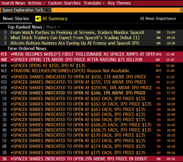Viewport: 183px width, 162px height.
Task: Select headline indicating open at $150, 11% above
Action: click(79, 77)
